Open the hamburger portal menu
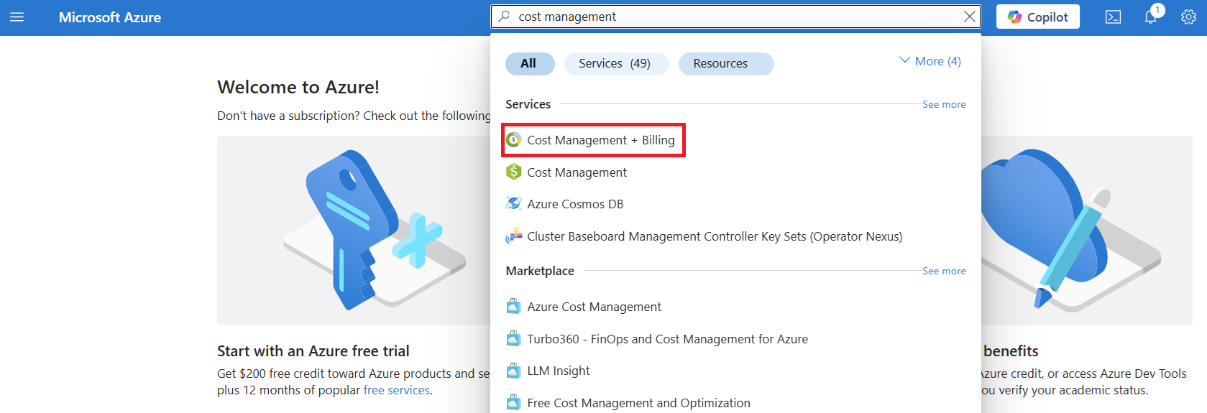 pos(17,17)
